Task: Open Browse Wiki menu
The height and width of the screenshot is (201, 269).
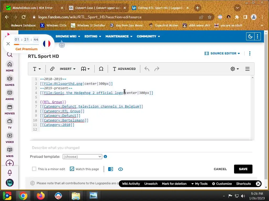Action: click(x=68, y=36)
